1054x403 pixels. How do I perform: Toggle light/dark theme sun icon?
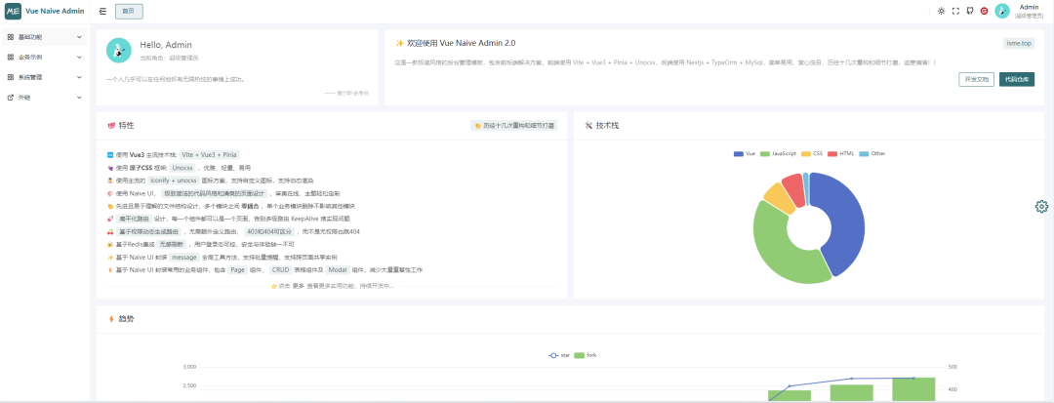pos(941,11)
